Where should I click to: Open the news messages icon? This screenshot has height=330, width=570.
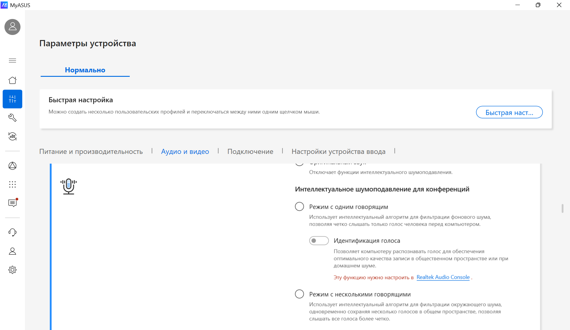coord(12,203)
